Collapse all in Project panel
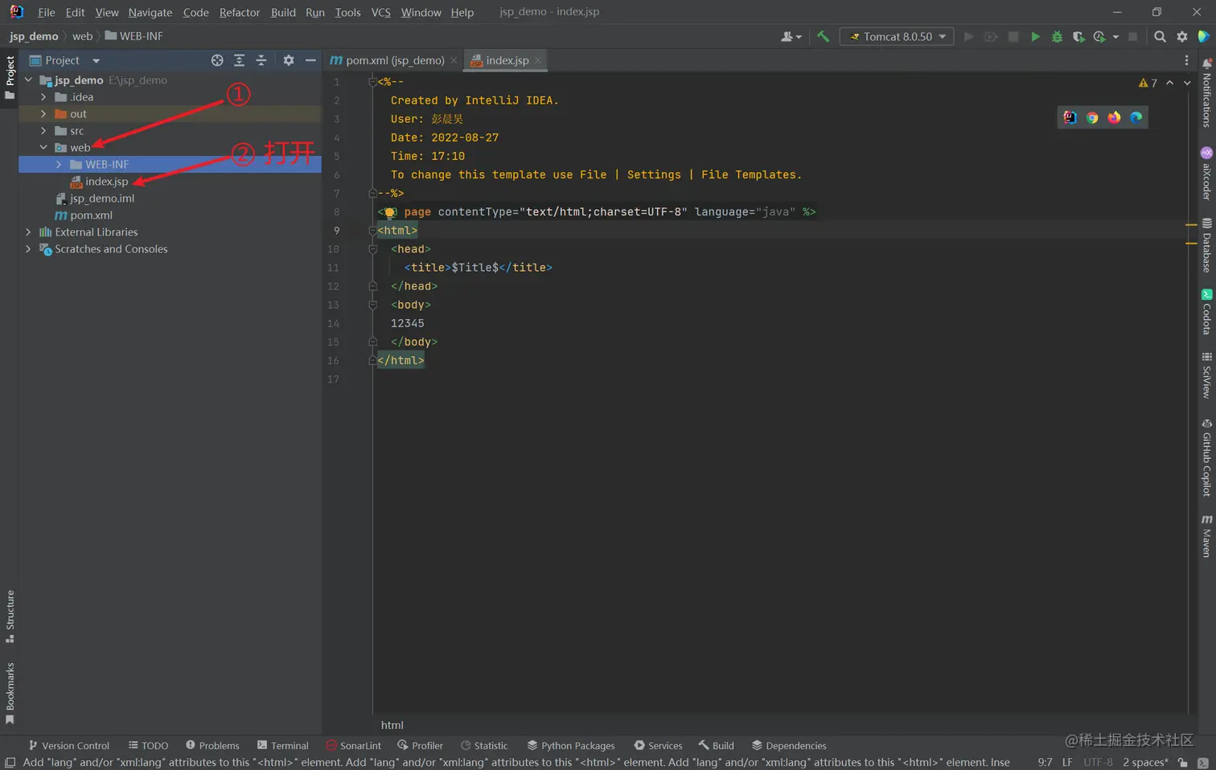 tap(261, 60)
